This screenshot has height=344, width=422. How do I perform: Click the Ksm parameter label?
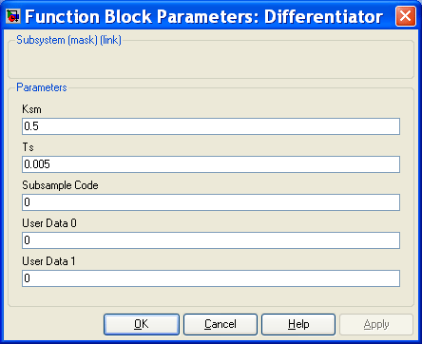click(x=31, y=109)
